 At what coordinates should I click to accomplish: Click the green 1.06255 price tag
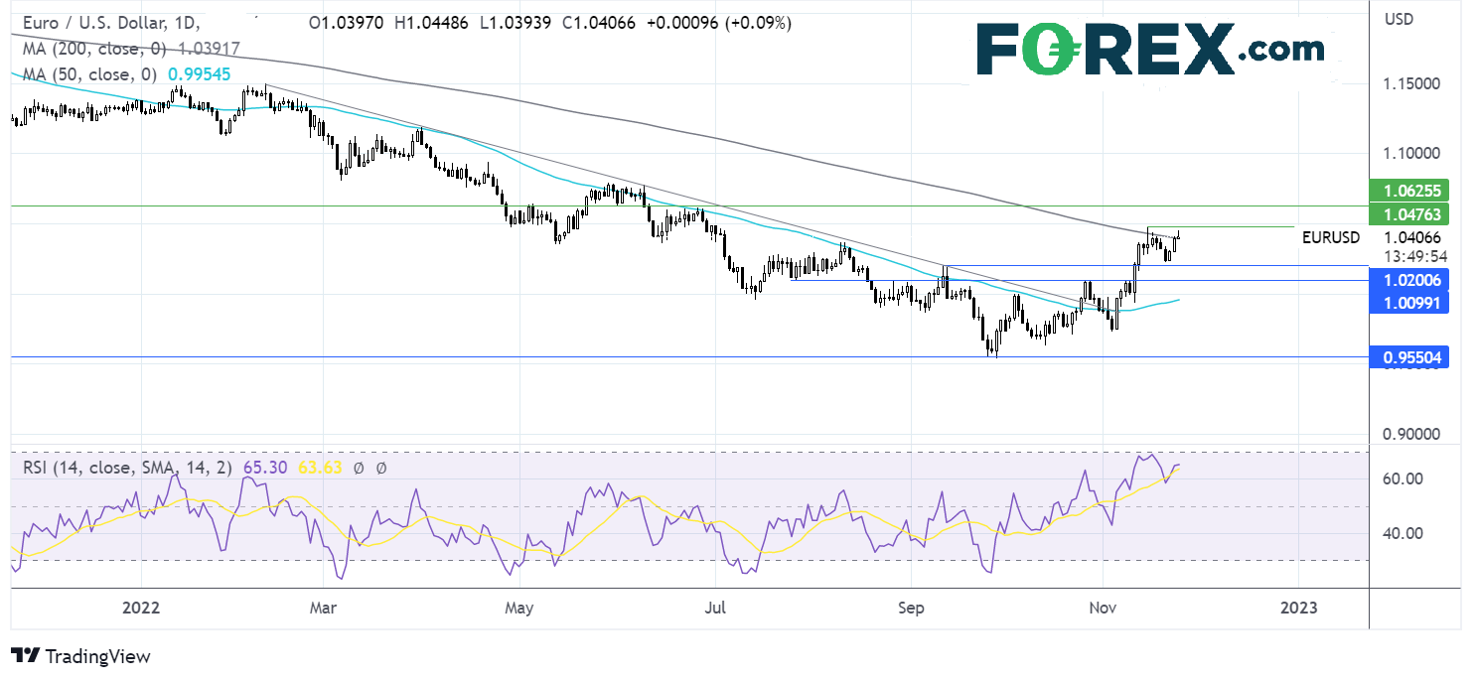pyautogui.click(x=1407, y=191)
